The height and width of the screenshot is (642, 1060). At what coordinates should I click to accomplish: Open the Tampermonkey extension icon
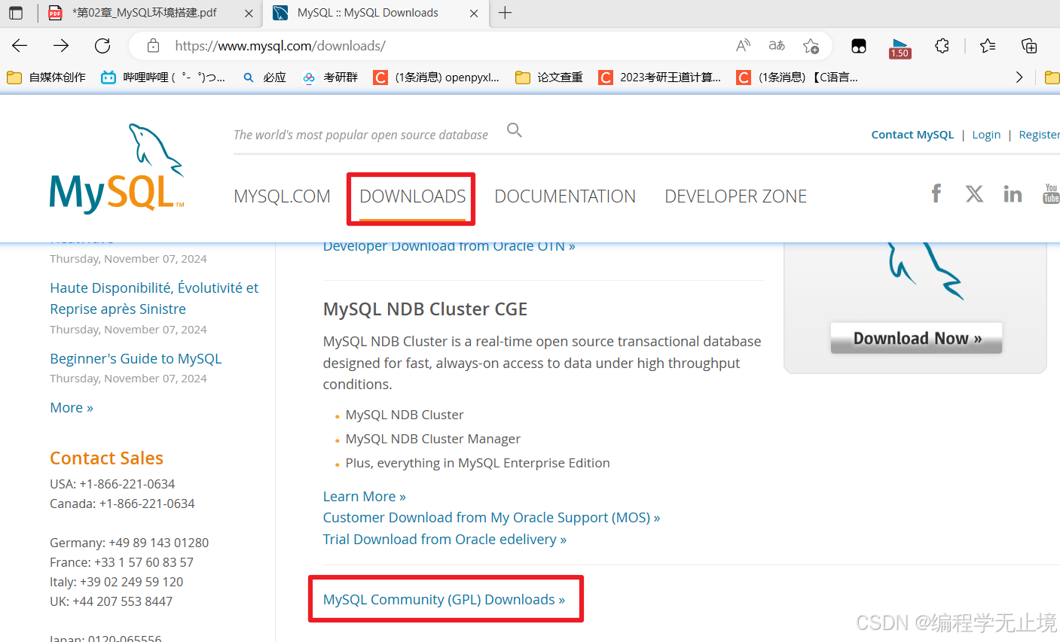tap(859, 46)
